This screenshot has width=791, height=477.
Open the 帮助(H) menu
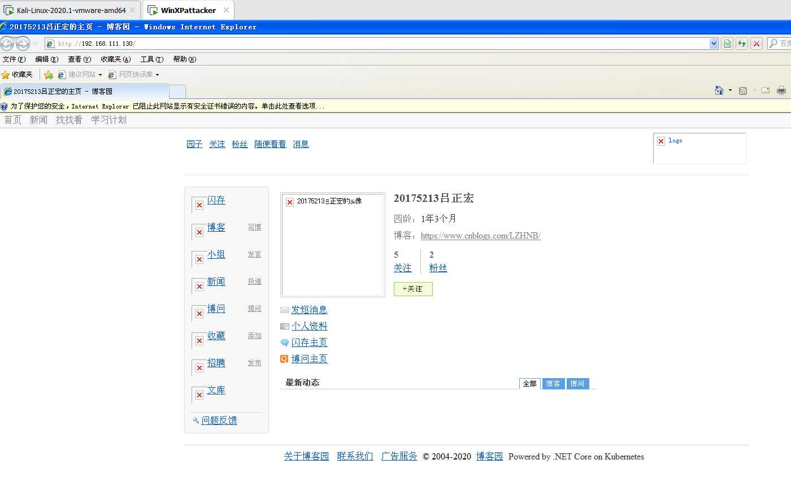[x=185, y=59]
